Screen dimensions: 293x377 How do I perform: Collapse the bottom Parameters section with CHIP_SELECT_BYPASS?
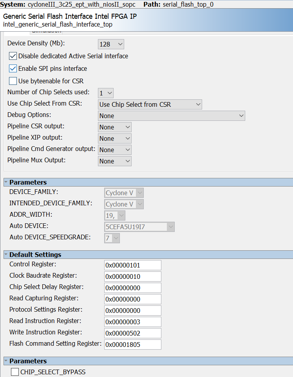[5, 361]
